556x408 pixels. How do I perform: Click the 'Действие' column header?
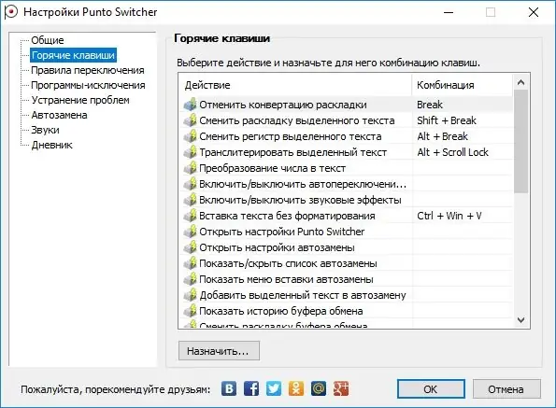[295, 85]
